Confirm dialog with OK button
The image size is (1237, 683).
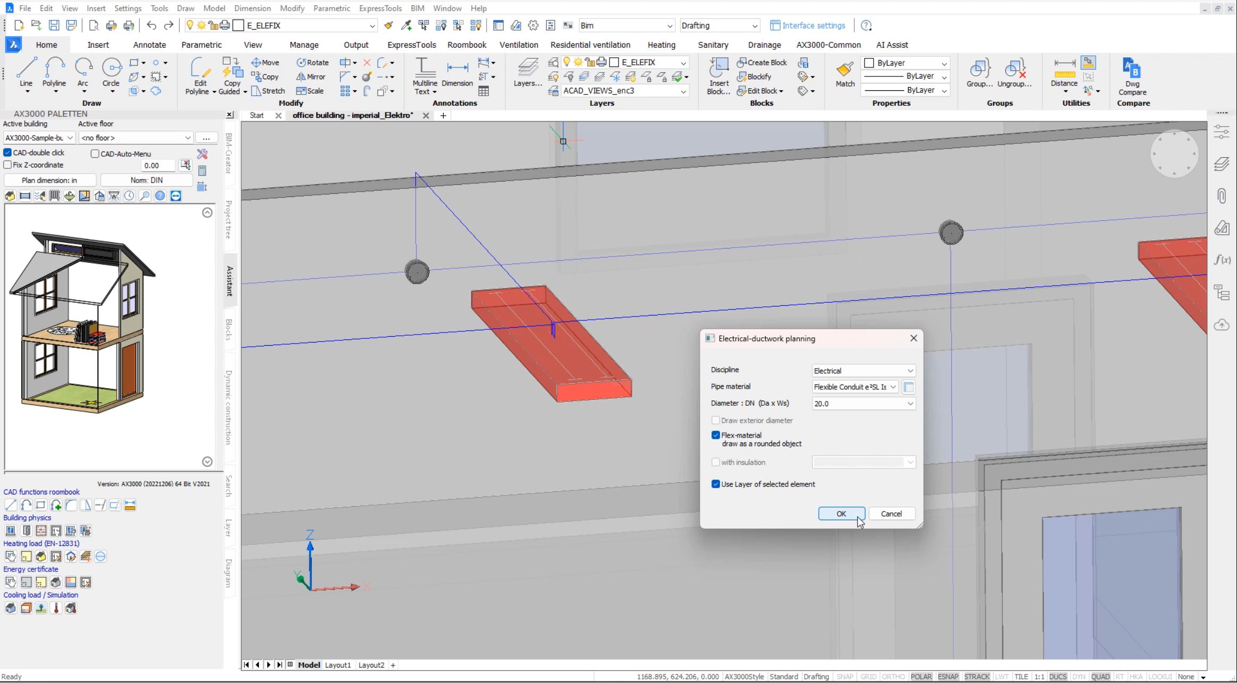point(841,514)
